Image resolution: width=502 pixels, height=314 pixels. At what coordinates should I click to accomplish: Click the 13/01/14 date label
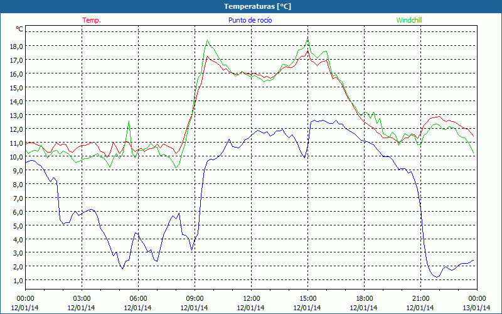(x=477, y=308)
